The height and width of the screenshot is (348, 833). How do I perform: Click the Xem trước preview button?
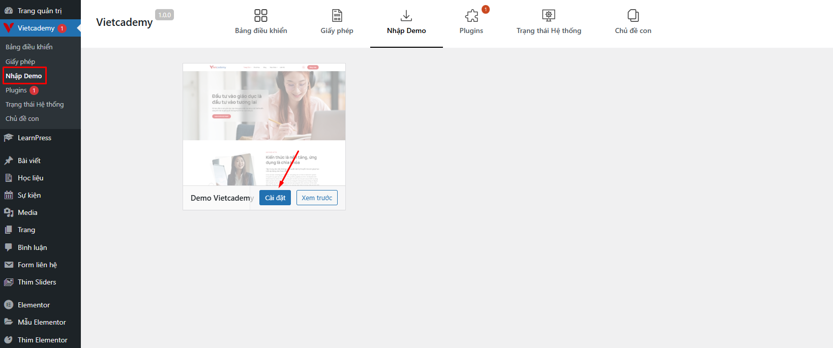pyautogui.click(x=317, y=198)
